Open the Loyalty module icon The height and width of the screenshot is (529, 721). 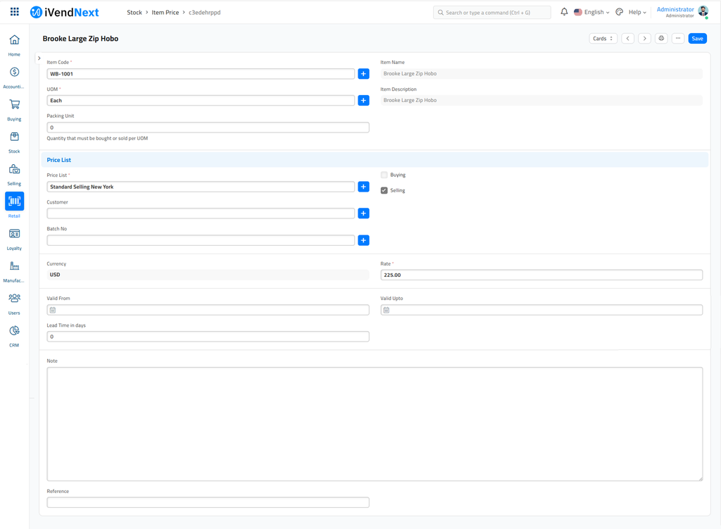(x=14, y=235)
